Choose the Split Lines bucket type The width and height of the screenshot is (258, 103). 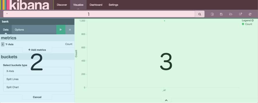point(37,79)
